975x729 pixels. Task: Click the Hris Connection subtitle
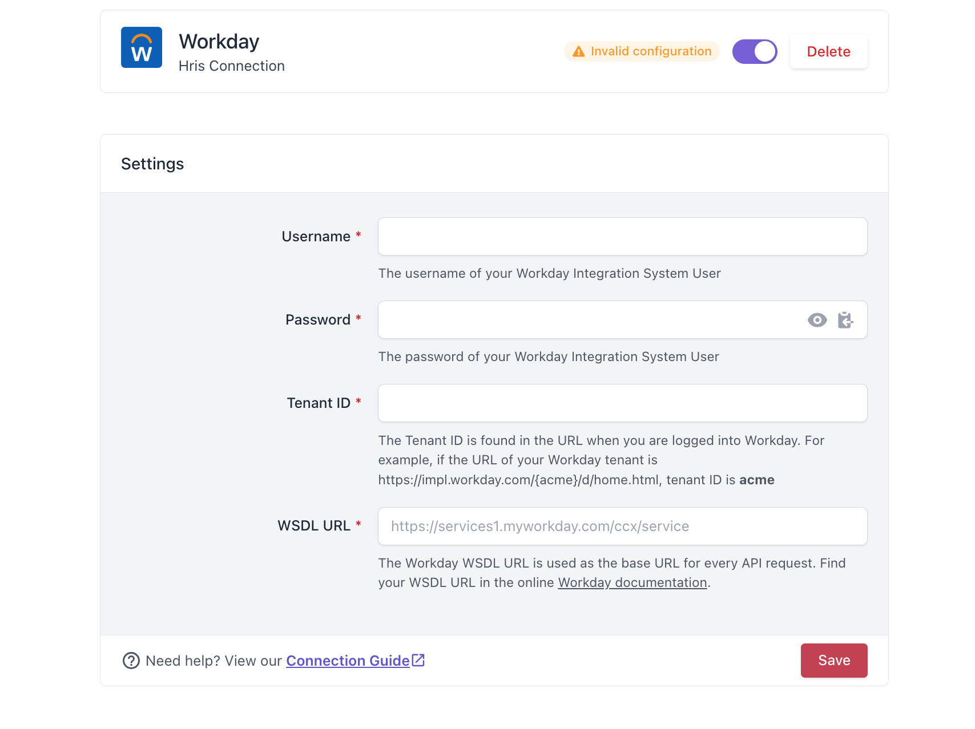(x=232, y=66)
